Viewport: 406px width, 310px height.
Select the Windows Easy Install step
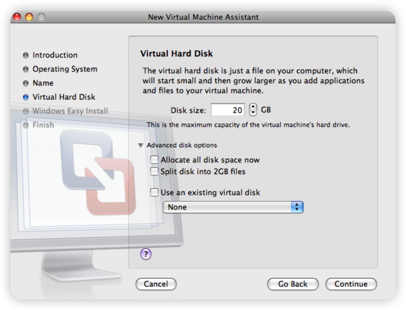[70, 111]
